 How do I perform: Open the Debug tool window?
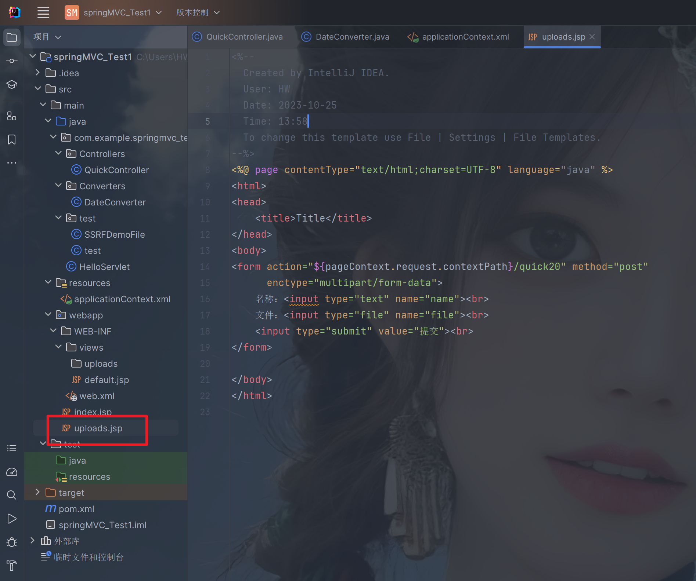pos(12,542)
